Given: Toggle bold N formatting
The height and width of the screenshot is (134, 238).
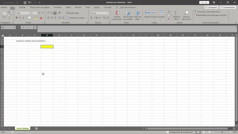Looking at the screenshot, I should pos(16,18).
